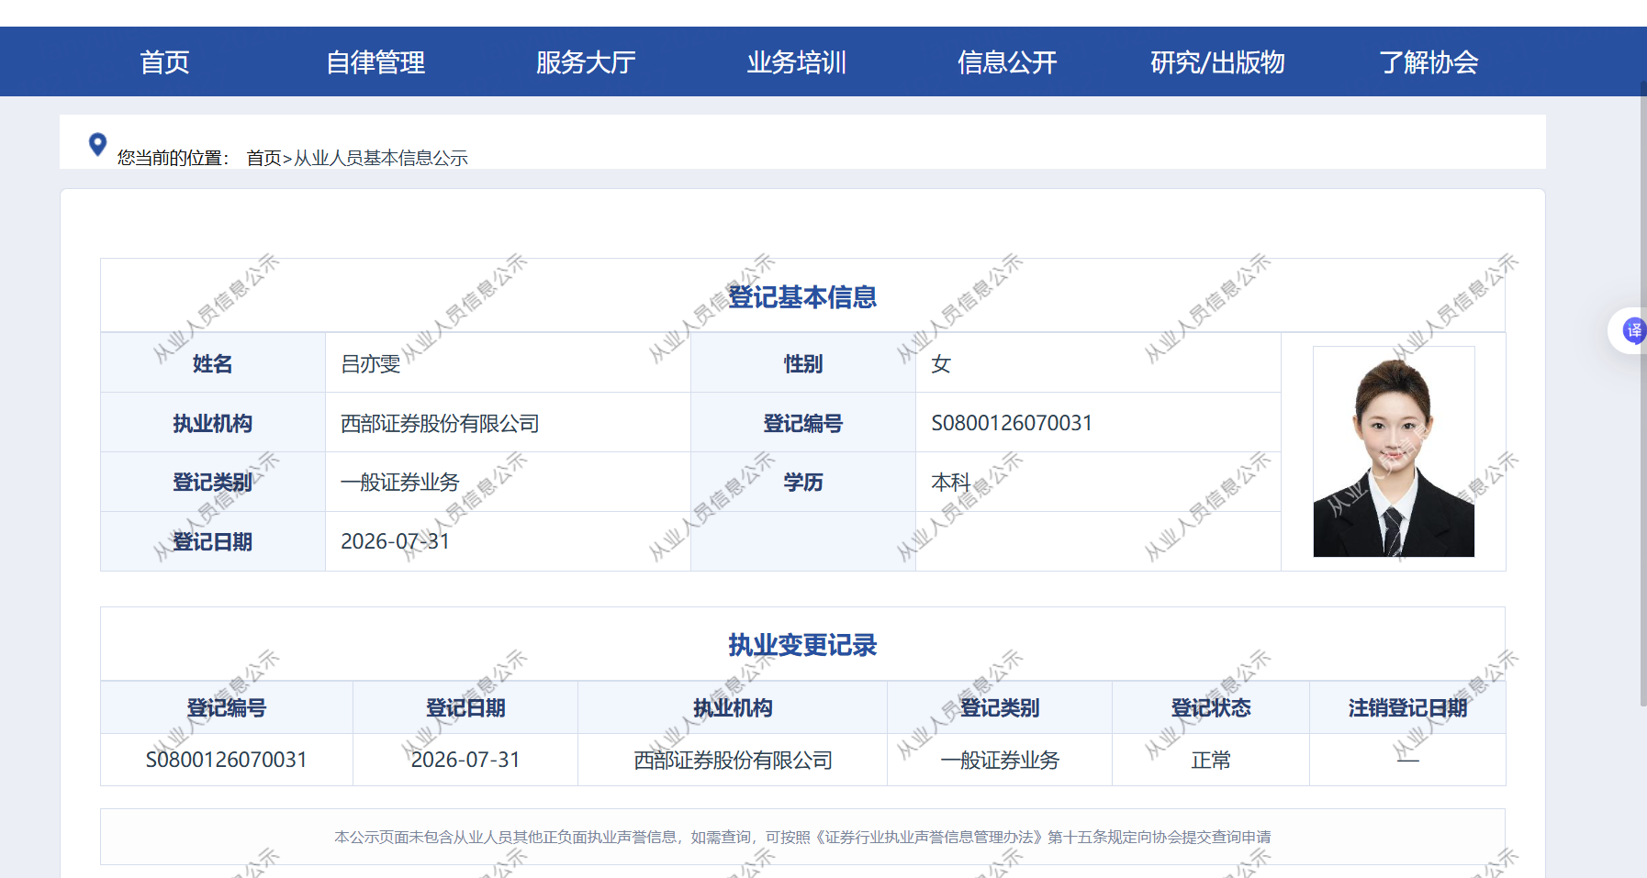Click the 姓名 field label

tap(212, 364)
